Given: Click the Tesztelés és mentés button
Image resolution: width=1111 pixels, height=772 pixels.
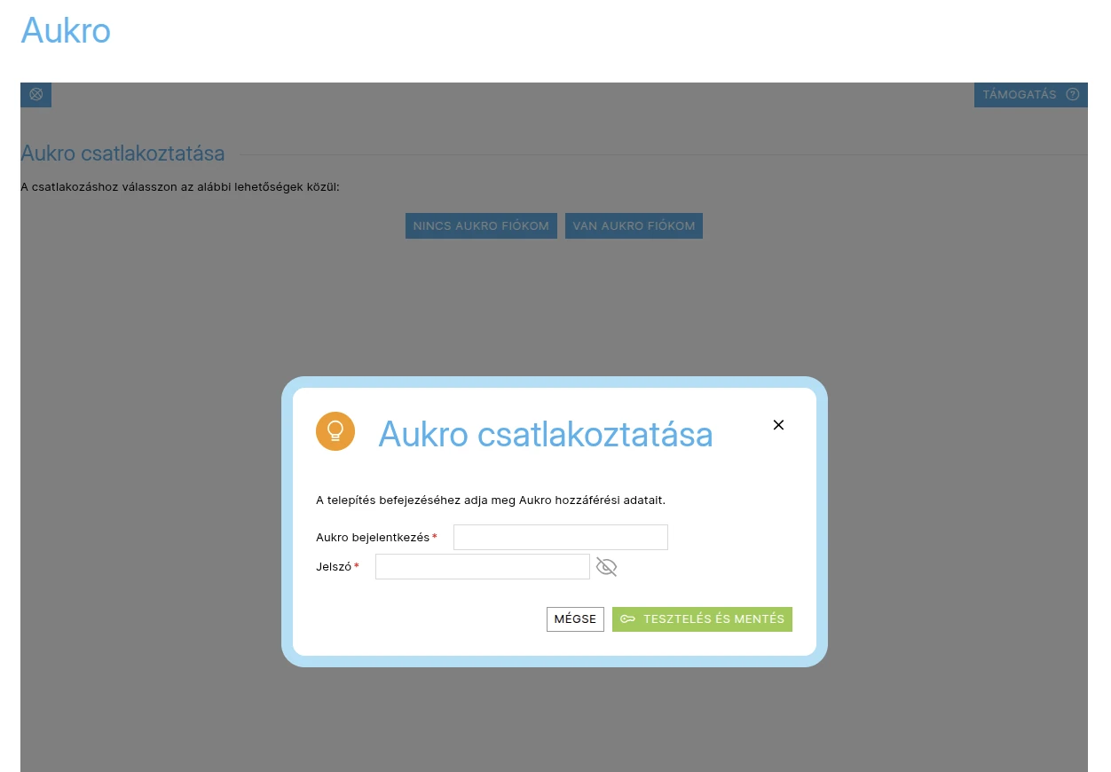Looking at the screenshot, I should (x=702, y=619).
